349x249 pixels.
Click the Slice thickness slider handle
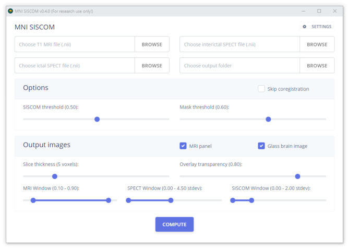(x=55, y=176)
